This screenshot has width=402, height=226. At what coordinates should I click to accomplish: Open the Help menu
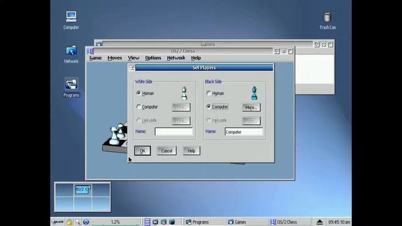tap(196, 58)
